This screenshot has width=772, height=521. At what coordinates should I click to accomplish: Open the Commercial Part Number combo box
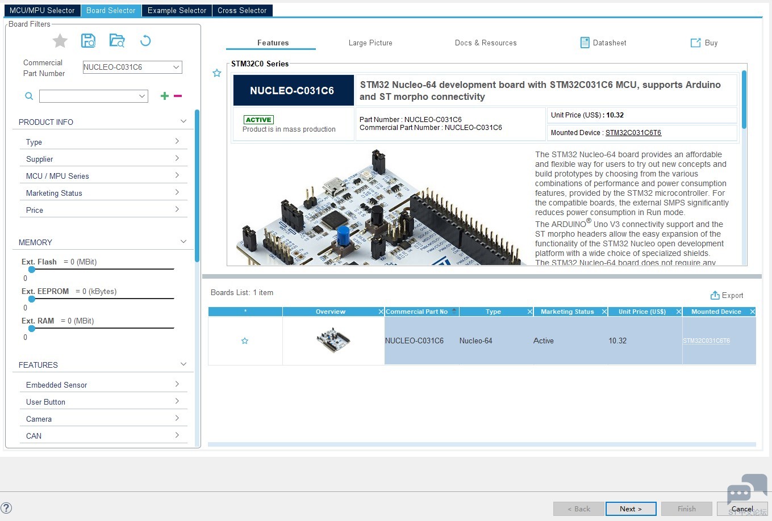pos(132,67)
